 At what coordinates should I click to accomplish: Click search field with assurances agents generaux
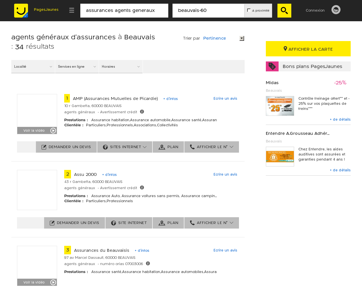tap(124, 10)
